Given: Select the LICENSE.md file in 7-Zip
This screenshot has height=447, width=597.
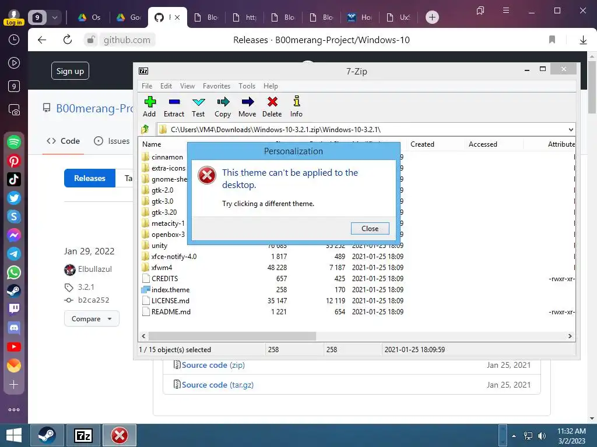Looking at the screenshot, I should [170, 301].
